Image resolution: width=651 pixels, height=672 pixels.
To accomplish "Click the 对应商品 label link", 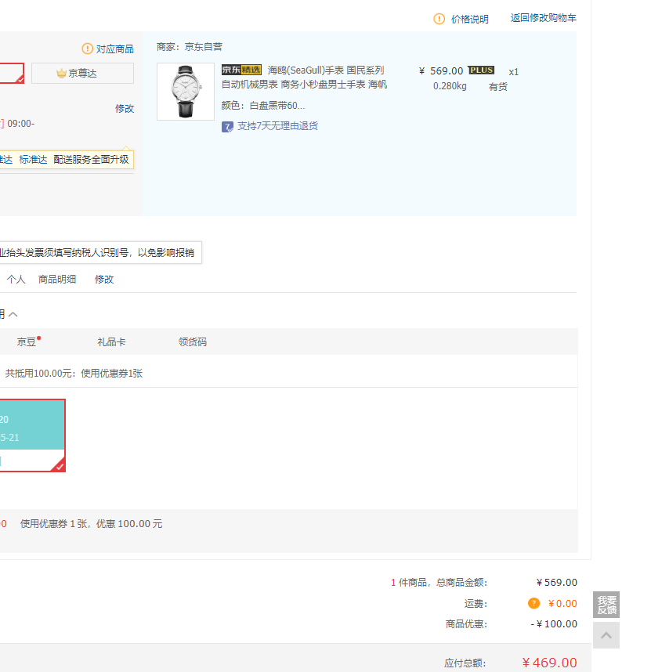I will click(x=115, y=49).
